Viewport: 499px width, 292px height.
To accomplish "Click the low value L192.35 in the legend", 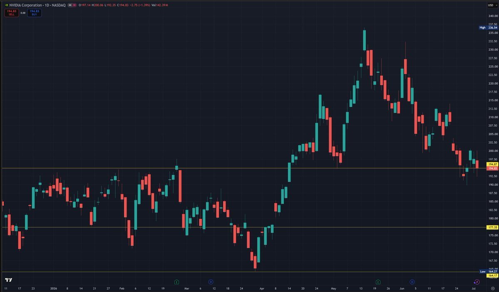I will (x=110, y=5).
